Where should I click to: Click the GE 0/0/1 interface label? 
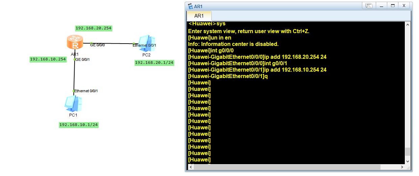coord(82,59)
